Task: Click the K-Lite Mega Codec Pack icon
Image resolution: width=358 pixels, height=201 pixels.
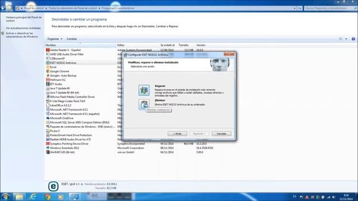Action: pyautogui.click(x=48, y=101)
